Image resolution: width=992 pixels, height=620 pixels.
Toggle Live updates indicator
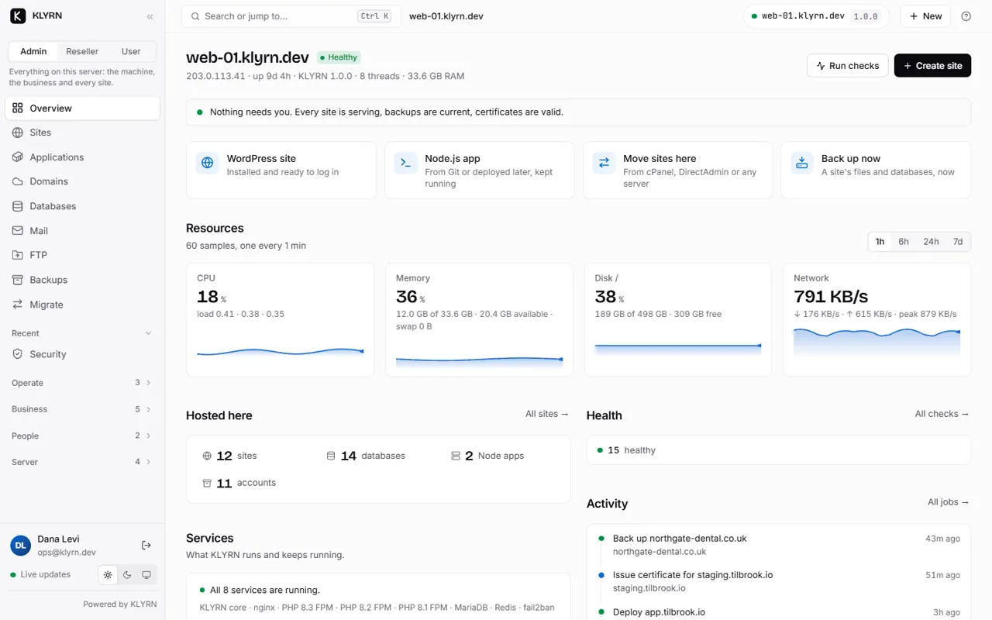pyautogui.click(x=40, y=575)
